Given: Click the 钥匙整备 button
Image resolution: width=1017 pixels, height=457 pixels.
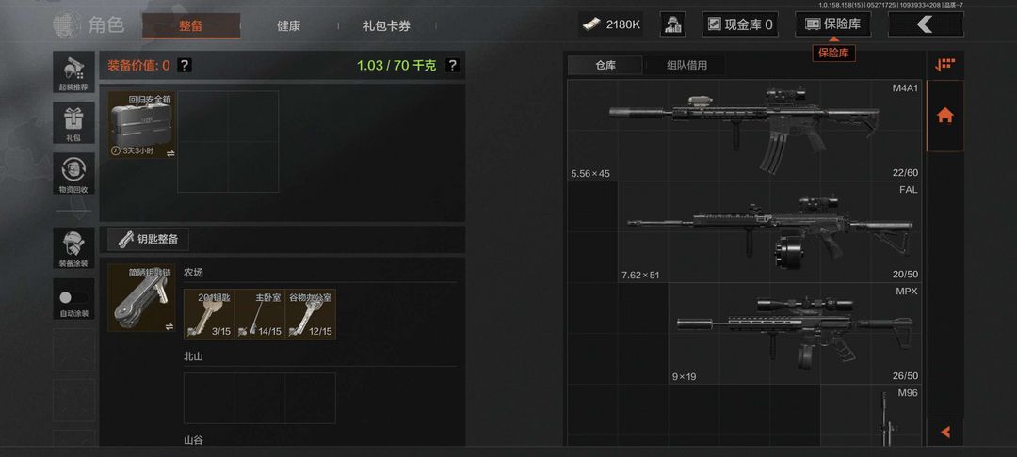Looking at the screenshot, I should coord(149,239).
